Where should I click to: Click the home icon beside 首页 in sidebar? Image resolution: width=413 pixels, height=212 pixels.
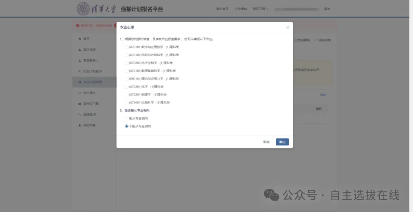tap(80, 39)
